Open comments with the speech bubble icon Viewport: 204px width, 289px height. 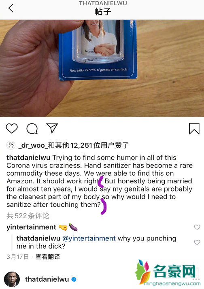click(x=32, y=128)
